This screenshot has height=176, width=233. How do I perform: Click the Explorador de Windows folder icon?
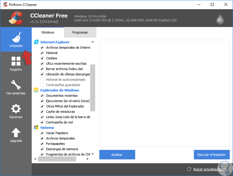[x=36, y=90]
